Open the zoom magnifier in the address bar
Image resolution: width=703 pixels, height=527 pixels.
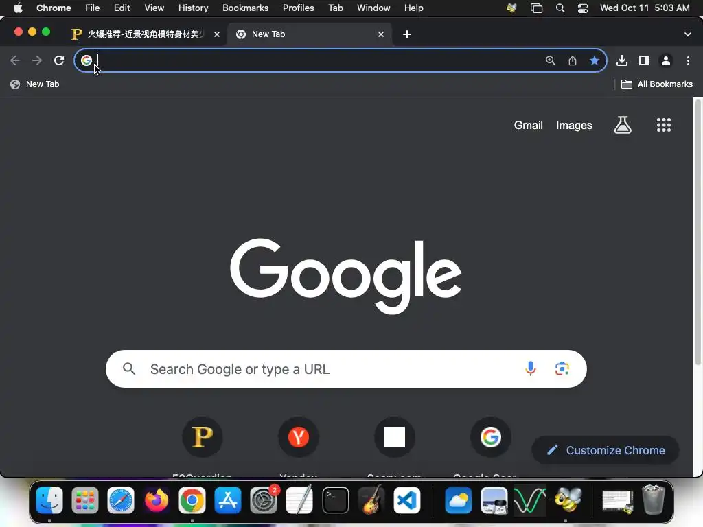coord(550,60)
